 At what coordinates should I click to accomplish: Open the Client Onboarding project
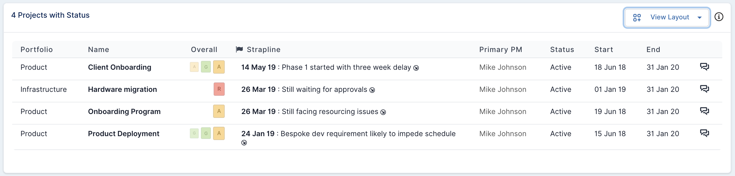click(x=120, y=67)
